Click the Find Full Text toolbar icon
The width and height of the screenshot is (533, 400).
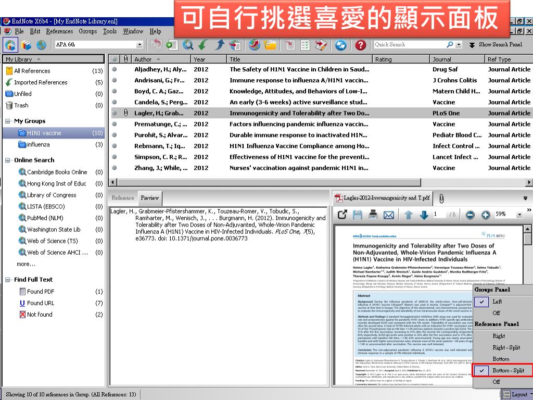click(235, 45)
